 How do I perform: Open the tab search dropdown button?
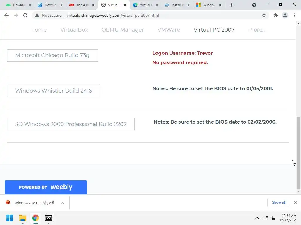pos(254,5)
